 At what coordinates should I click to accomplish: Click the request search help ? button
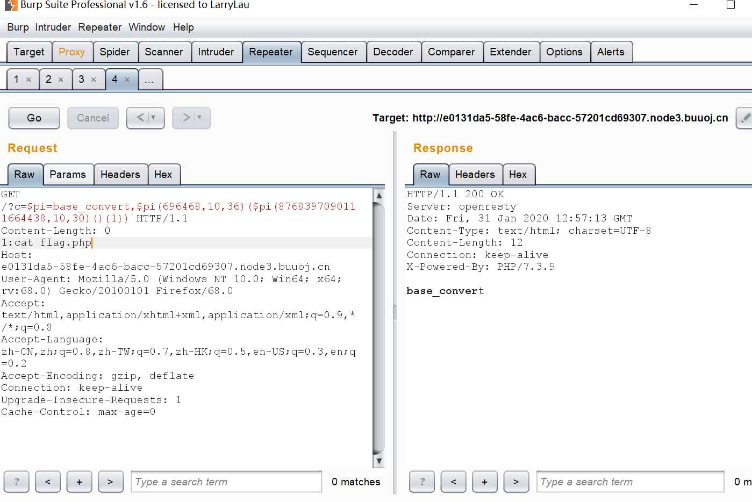17,482
